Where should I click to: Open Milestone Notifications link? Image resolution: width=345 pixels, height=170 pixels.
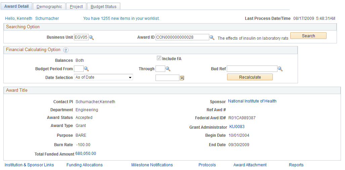click(152, 165)
